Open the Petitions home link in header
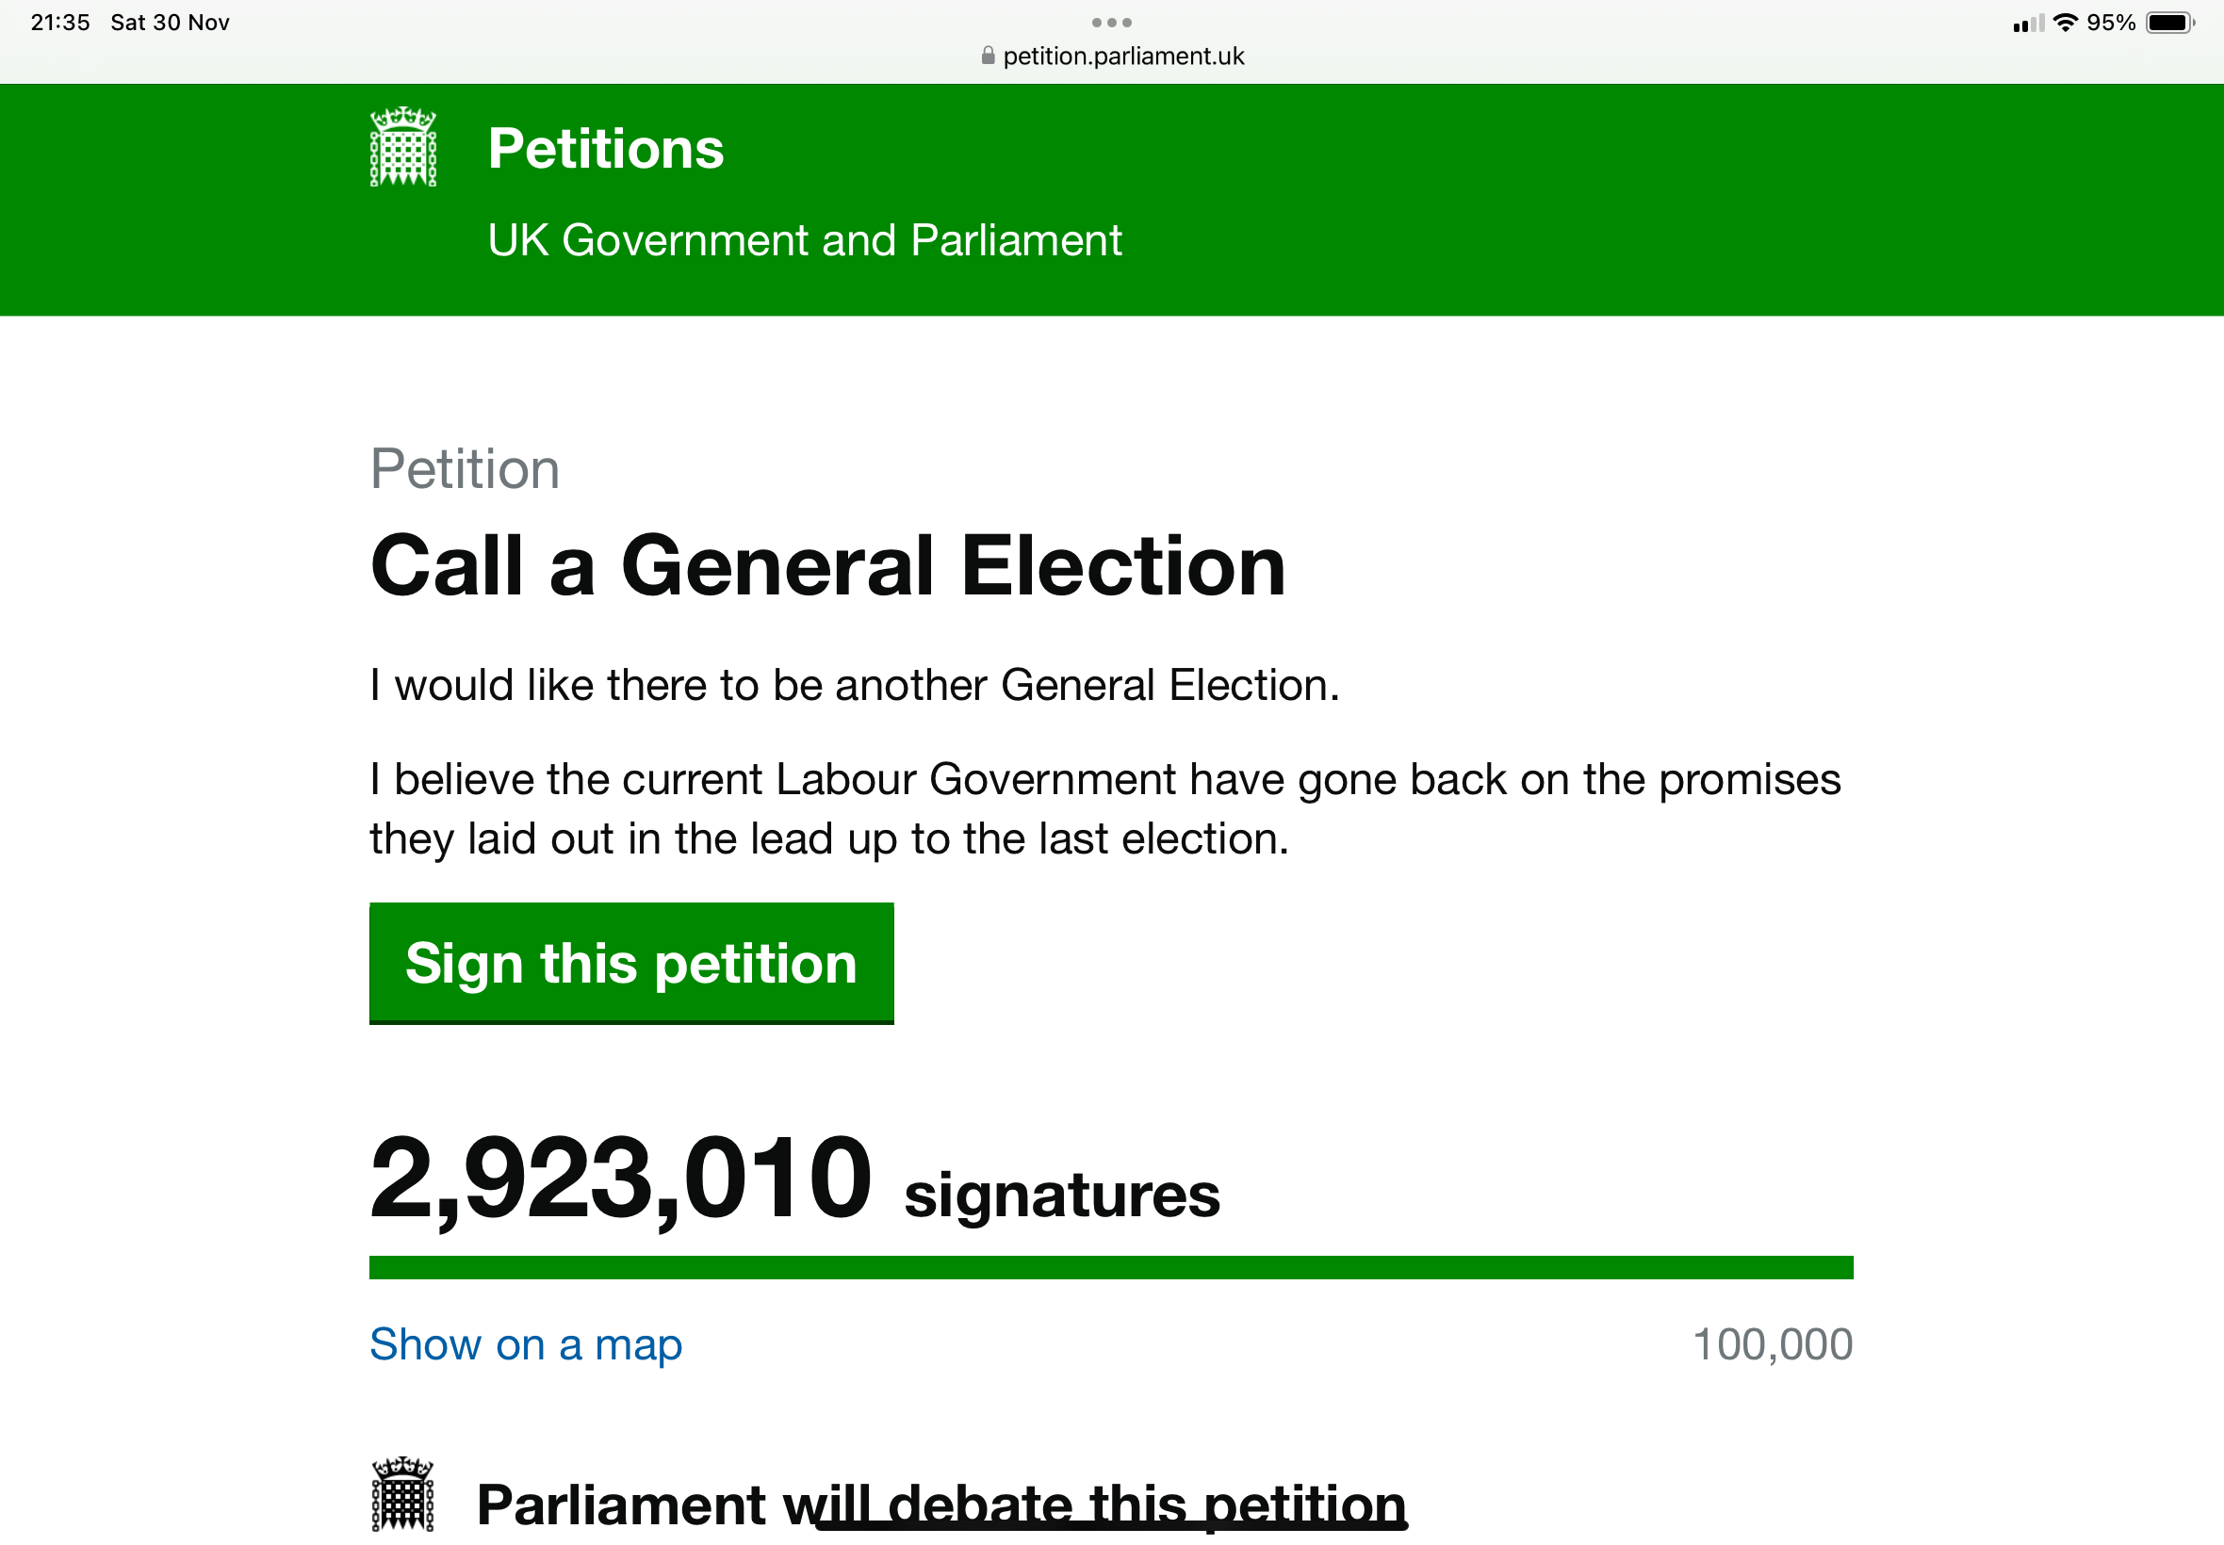Image resolution: width=2224 pixels, height=1545 pixels. coord(605,149)
